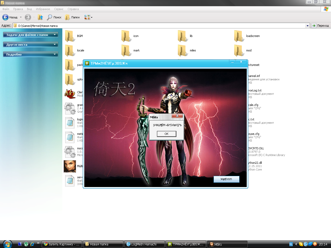This screenshot has width=331, height=248.
Task: Select the BGM folder icon
Action: [70, 36]
